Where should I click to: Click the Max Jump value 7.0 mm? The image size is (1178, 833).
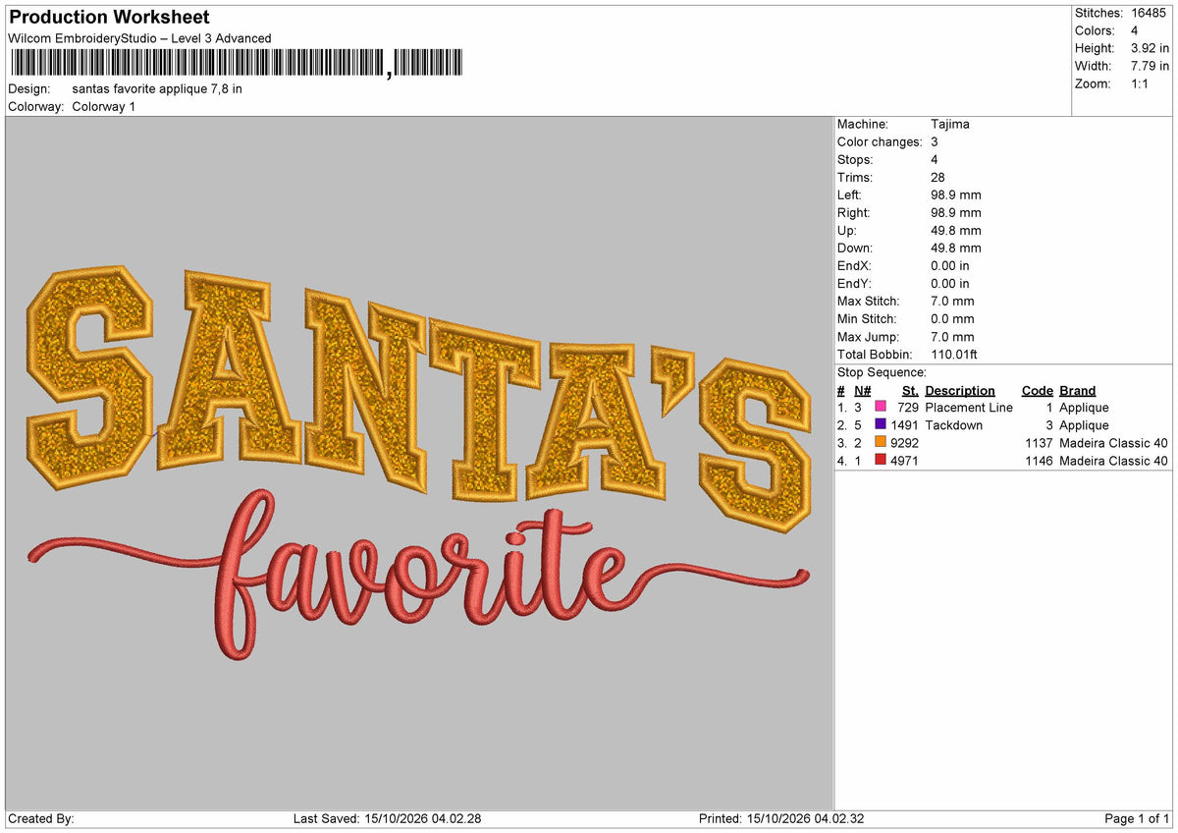pos(952,336)
